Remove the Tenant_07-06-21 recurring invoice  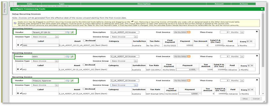pos(257,31)
